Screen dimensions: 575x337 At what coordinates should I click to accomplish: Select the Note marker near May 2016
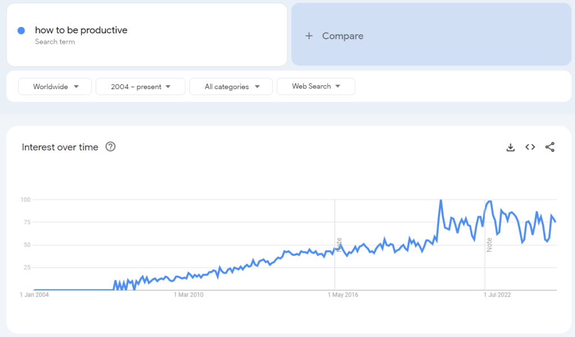[x=339, y=245]
